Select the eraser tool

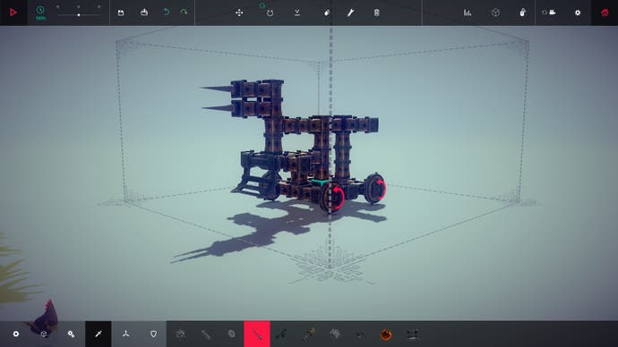[x=327, y=13]
